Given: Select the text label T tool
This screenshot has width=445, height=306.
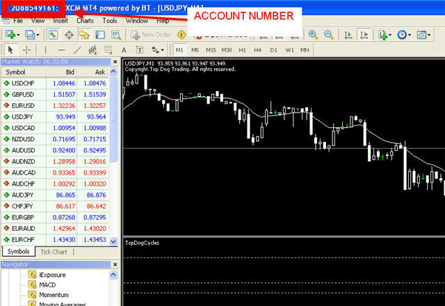Looking at the screenshot, I should click(x=139, y=50).
